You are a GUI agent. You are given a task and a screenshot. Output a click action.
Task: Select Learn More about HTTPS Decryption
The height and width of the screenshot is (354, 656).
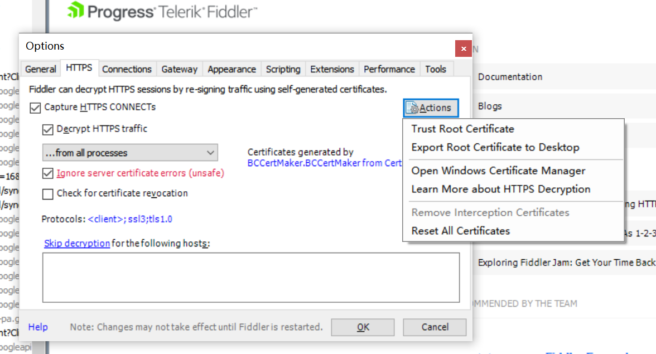point(501,189)
